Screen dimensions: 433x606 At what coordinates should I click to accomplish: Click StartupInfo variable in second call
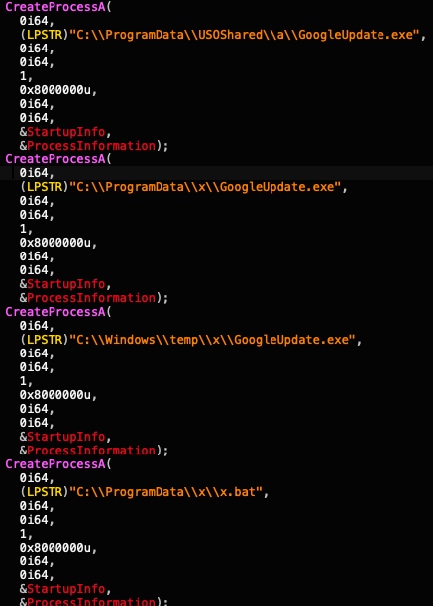[x=65, y=284]
